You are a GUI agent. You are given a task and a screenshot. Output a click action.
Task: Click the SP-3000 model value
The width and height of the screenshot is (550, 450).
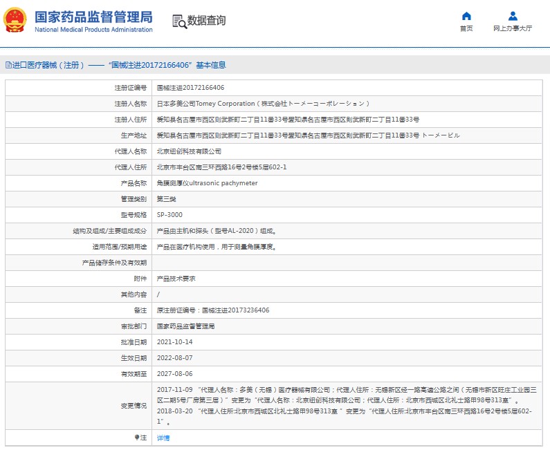169,215
